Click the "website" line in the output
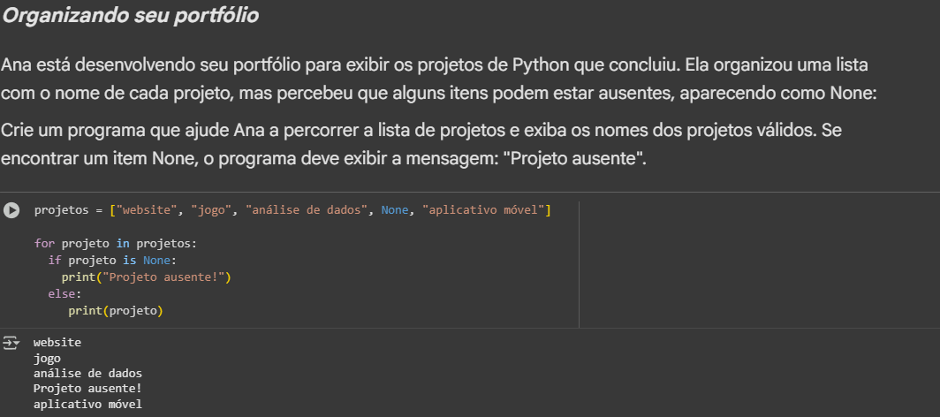The width and height of the screenshot is (940, 417). pyautogui.click(x=57, y=342)
